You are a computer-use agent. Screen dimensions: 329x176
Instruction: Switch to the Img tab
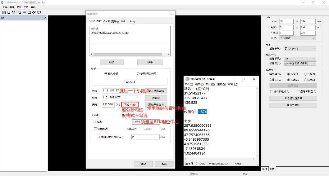pyautogui.click(x=133, y=21)
